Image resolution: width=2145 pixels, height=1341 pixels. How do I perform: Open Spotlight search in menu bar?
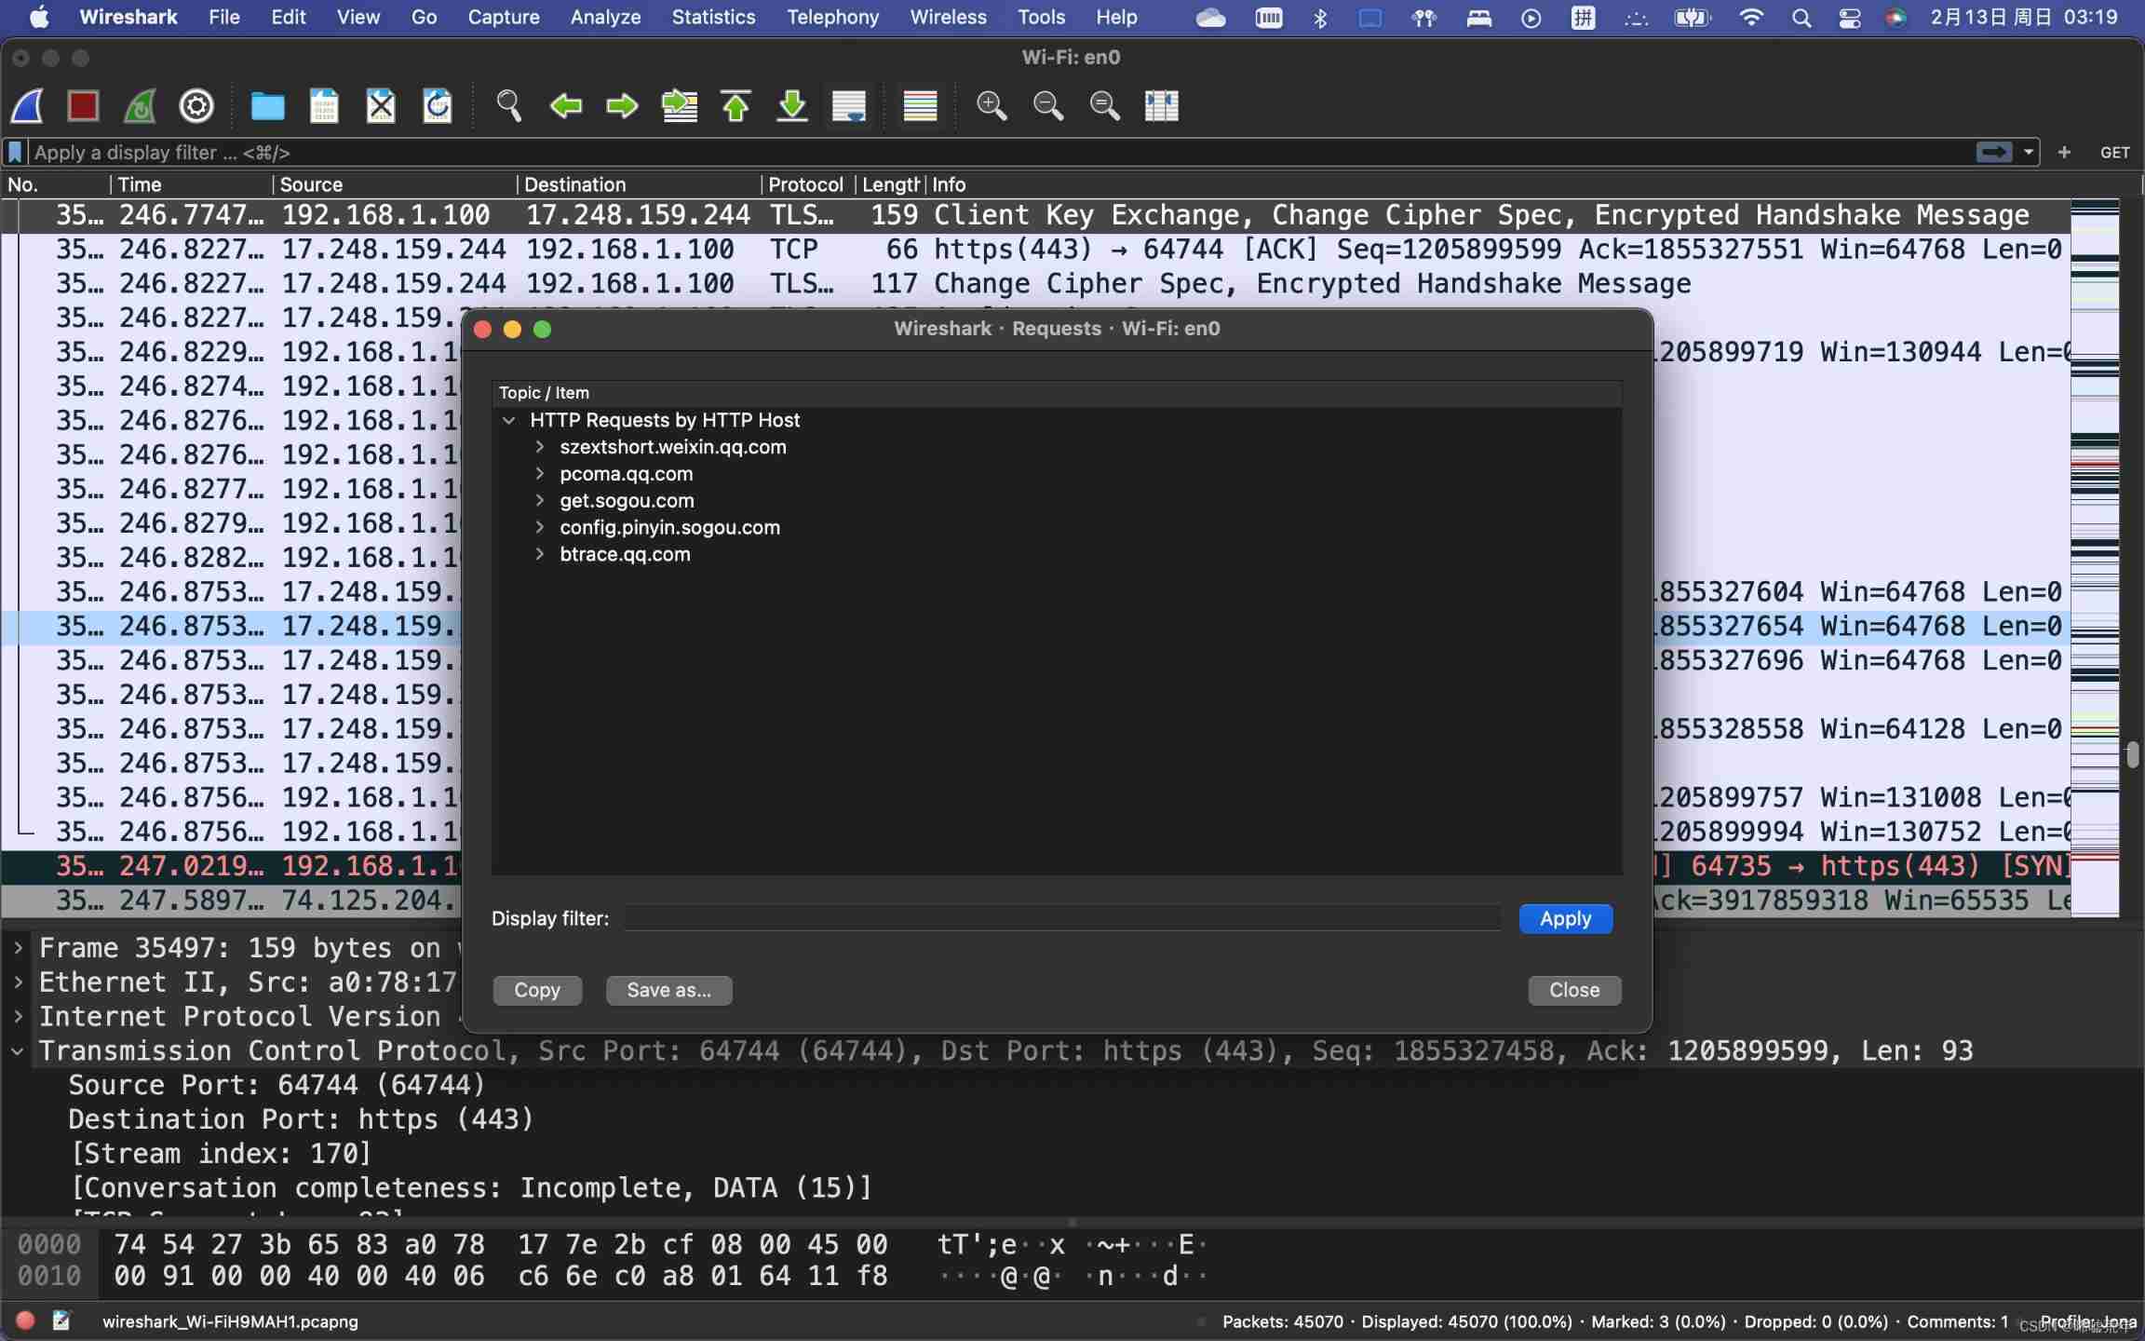point(1801,17)
